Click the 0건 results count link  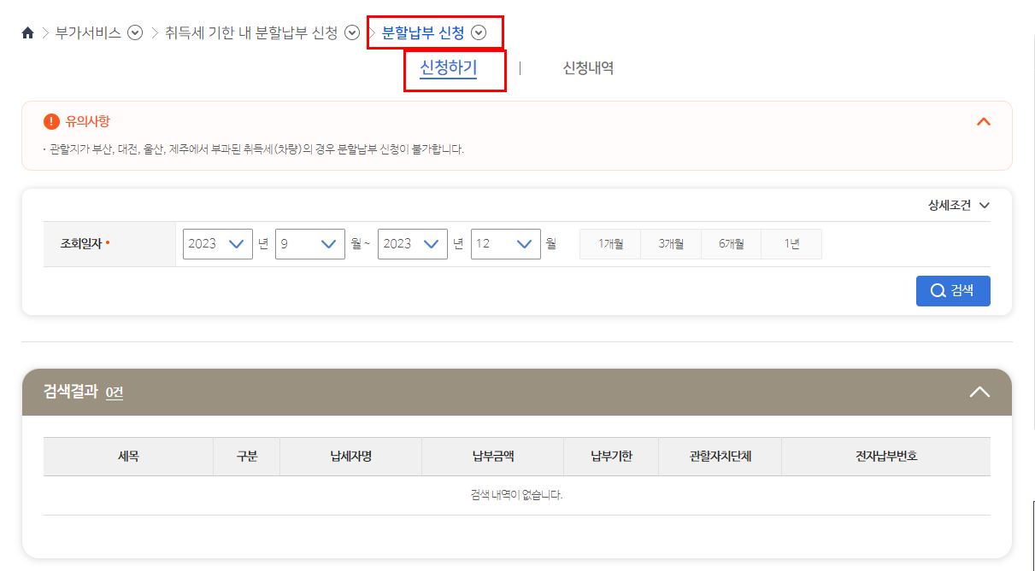pos(113,393)
